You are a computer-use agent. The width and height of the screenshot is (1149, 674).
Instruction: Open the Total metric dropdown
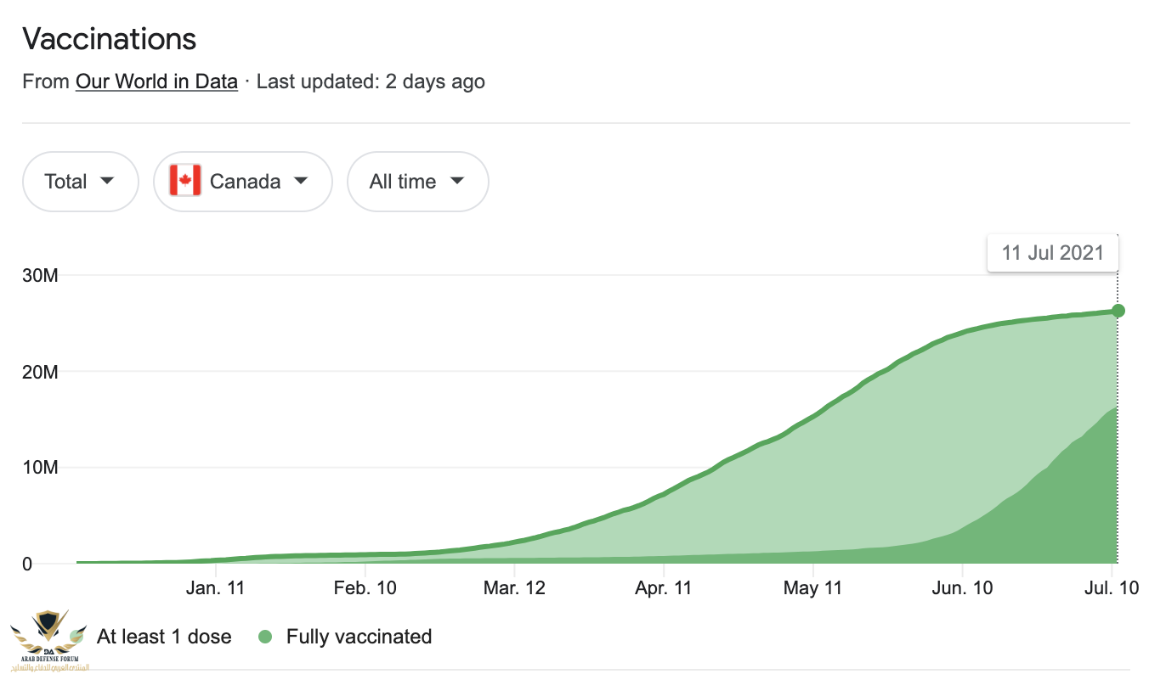pyautogui.click(x=80, y=181)
